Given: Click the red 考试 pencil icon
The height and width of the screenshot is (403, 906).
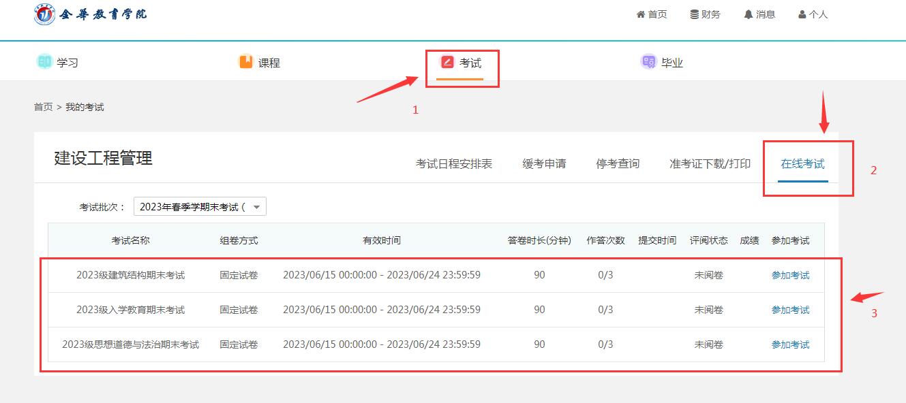Looking at the screenshot, I should (447, 62).
